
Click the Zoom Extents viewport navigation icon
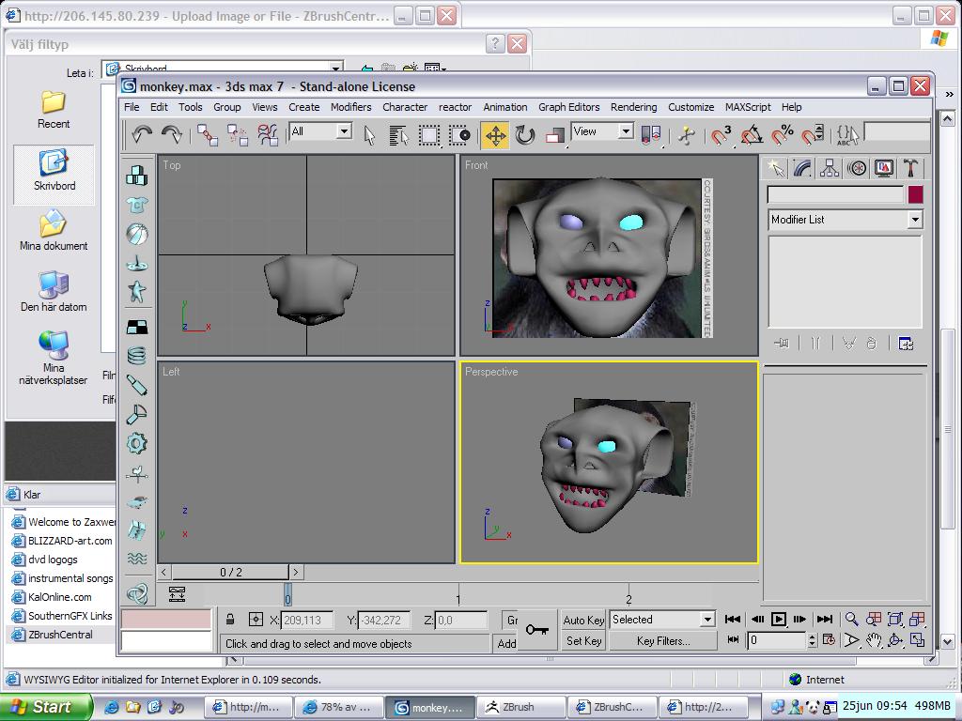click(x=895, y=620)
